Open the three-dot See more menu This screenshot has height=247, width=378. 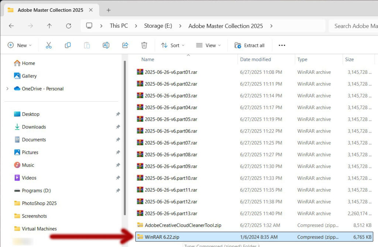[282, 45]
